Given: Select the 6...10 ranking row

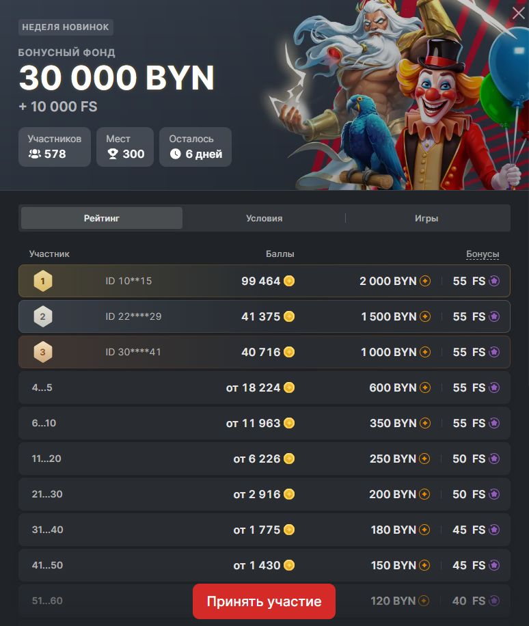Looking at the screenshot, I should 264,423.
